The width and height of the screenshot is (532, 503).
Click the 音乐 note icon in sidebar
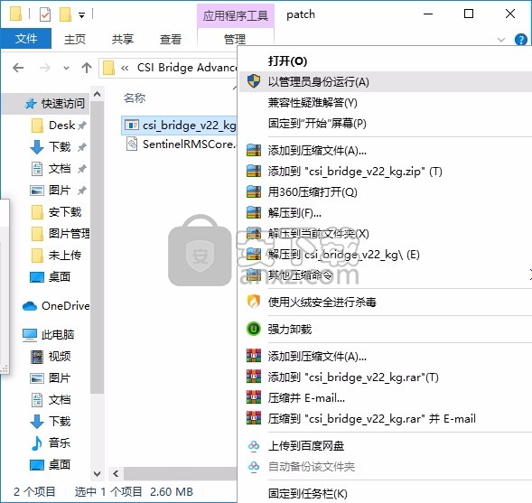[37, 443]
